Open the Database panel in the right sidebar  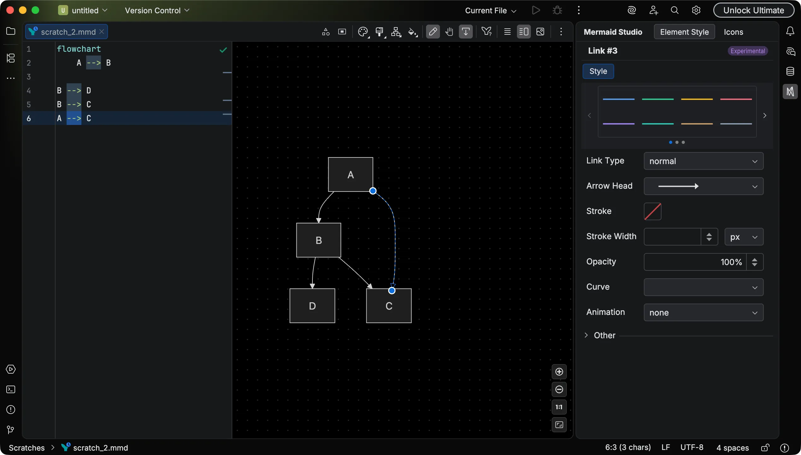click(x=791, y=71)
